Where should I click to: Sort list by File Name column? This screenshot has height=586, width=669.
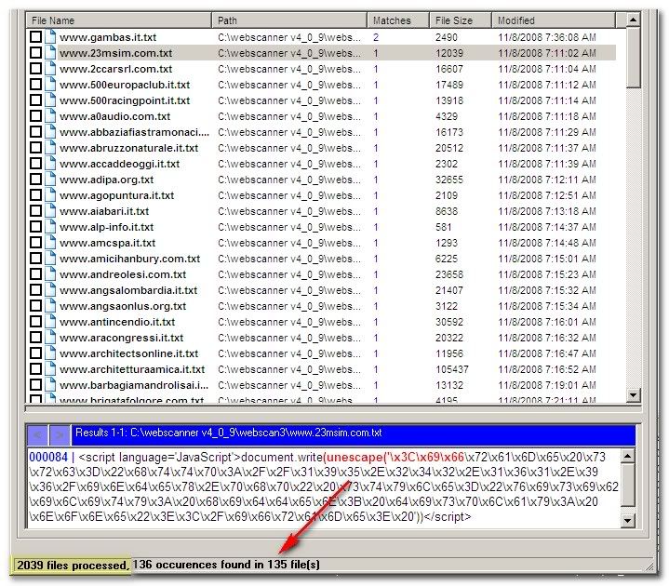[119, 20]
